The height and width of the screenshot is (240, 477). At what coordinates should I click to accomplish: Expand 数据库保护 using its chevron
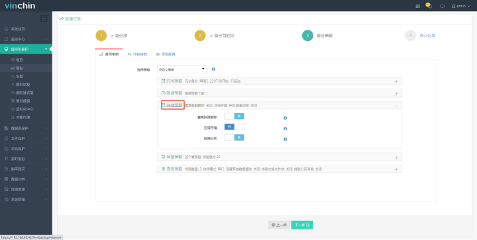(46, 128)
